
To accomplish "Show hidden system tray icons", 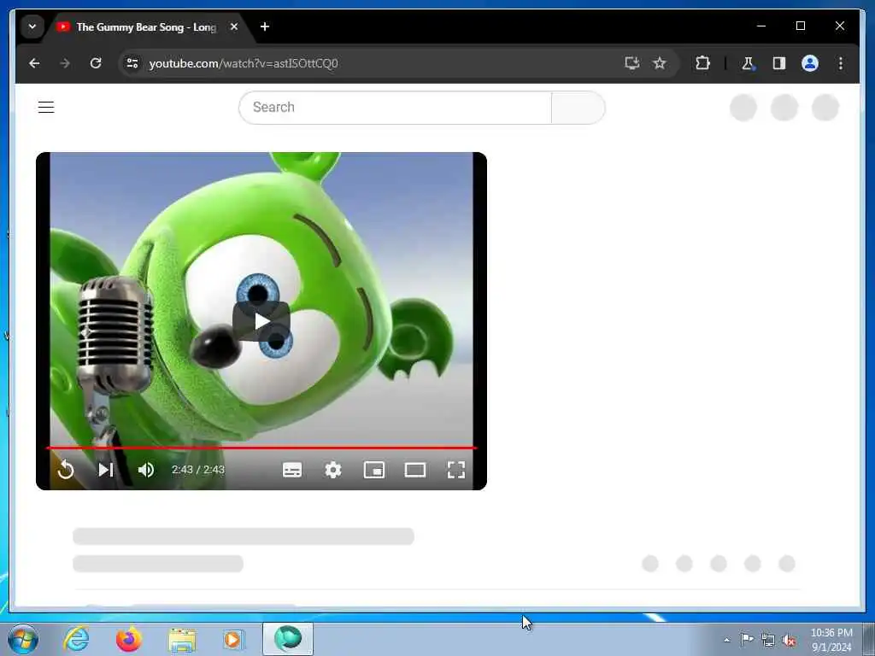I will (x=726, y=640).
